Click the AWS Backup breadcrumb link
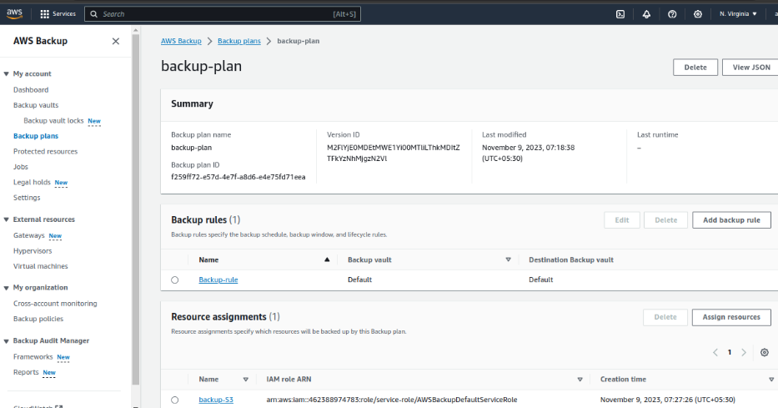 tap(181, 41)
